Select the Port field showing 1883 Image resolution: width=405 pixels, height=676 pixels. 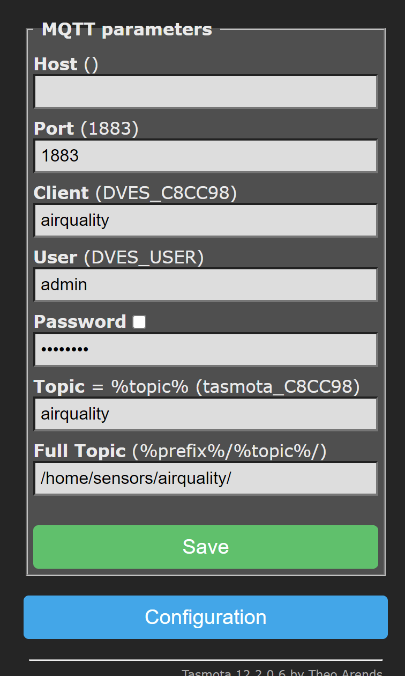pyautogui.click(x=205, y=156)
